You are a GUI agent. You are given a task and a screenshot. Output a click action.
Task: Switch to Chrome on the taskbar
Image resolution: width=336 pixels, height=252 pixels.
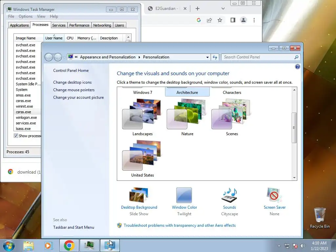tap(69, 245)
